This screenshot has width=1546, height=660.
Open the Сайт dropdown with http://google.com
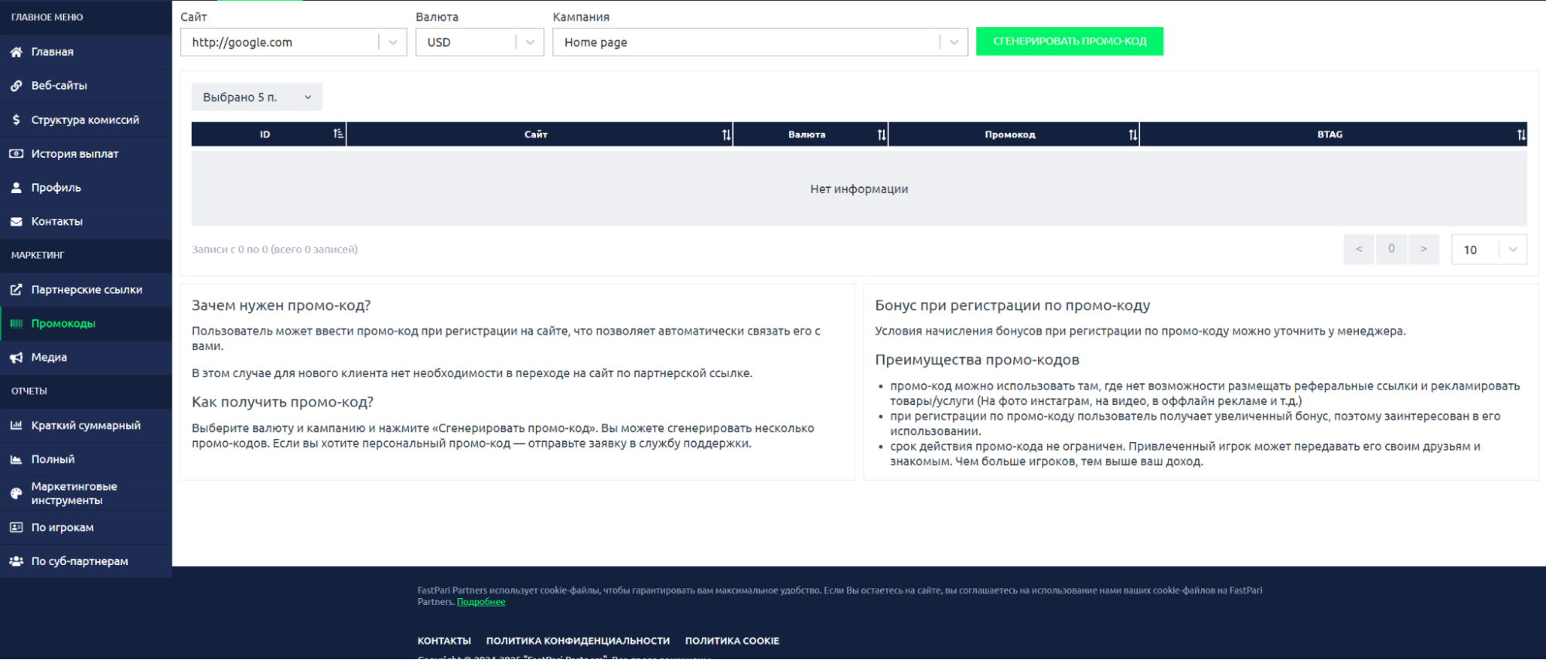pos(293,43)
